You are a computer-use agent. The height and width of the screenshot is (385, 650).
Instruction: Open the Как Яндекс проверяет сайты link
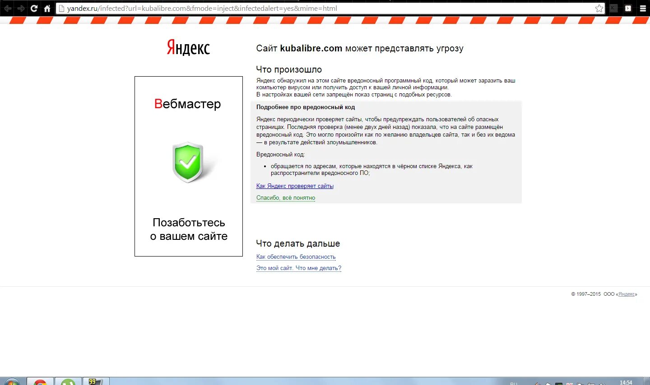pyautogui.click(x=295, y=186)
